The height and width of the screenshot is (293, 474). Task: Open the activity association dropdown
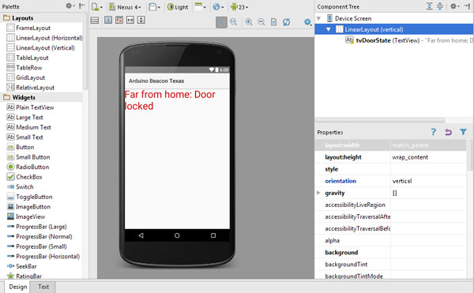click(x=201, y=6)
